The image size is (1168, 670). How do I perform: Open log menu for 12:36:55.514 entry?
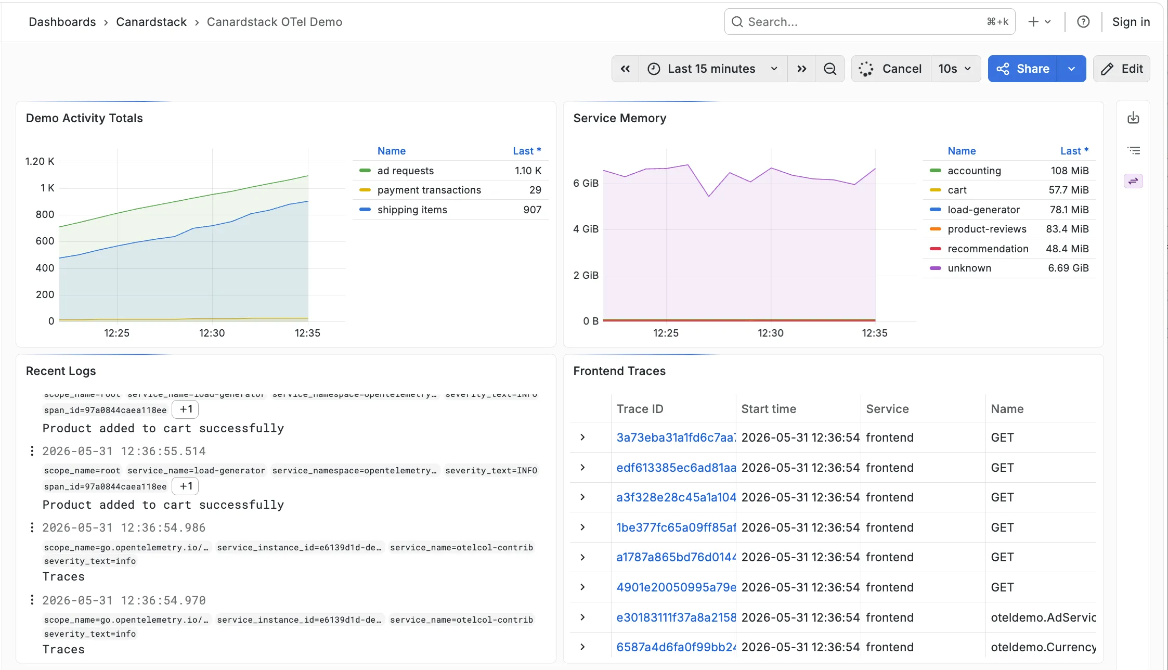(x=32, y=451)
